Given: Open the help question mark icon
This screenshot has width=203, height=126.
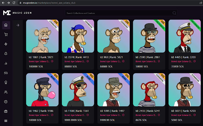Looking at the screenshot, I should [x=6, y=102].
